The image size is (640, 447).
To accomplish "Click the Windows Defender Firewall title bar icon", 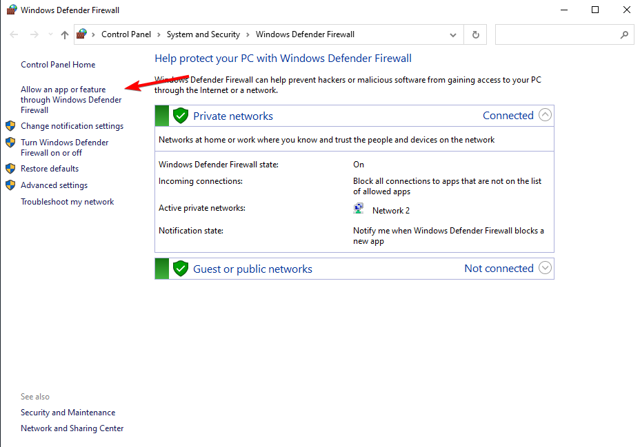I will 12,10.
